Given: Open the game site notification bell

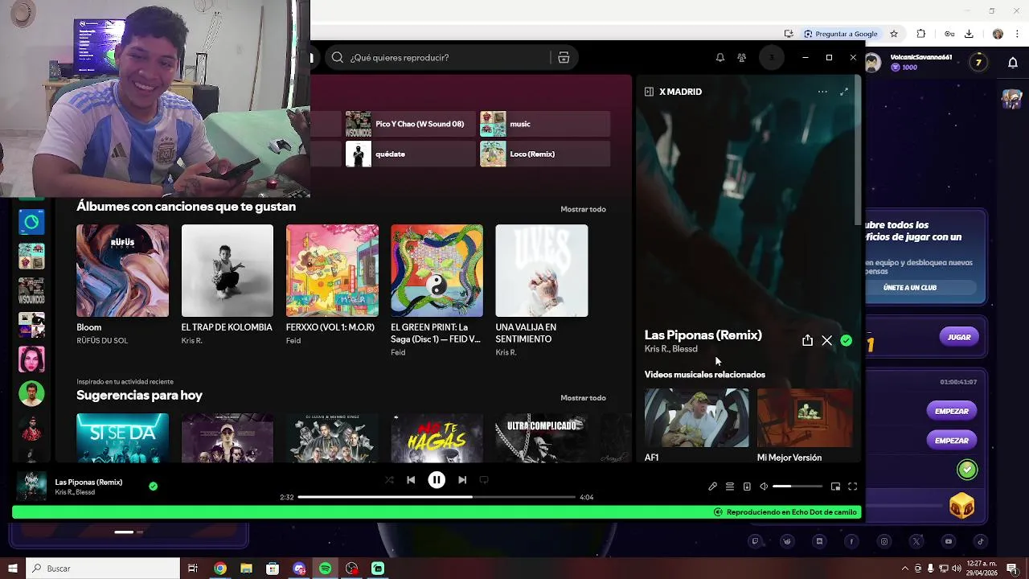Looking at the screenshot, I should (x=1013, y=63).
